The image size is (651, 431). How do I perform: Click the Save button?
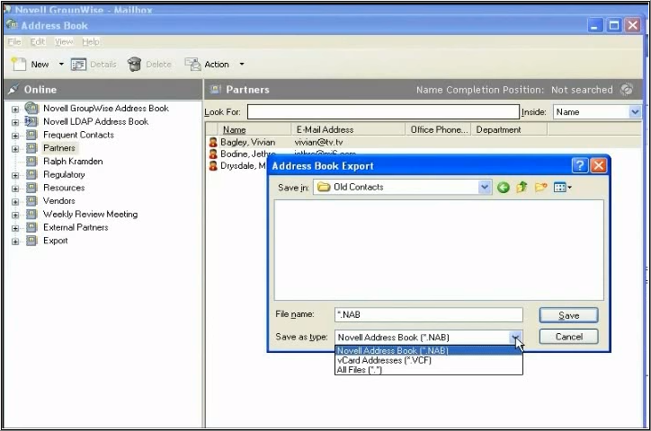[x=568, y=315]
